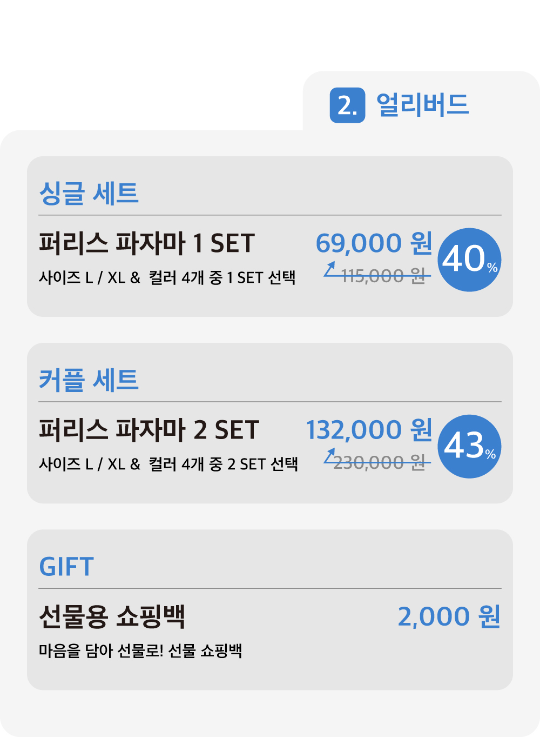Click the 선물용 쇼핑백 item title
540x737 pixels.
(x=112, y=616)
